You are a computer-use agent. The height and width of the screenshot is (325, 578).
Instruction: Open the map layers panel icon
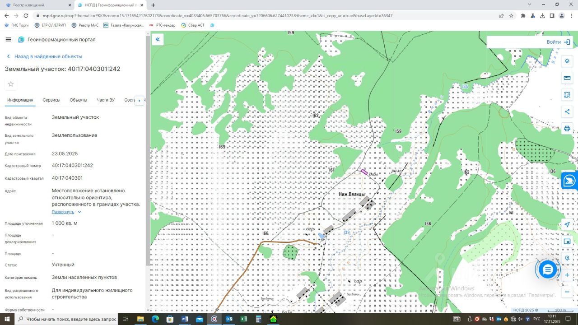[567, 61]
